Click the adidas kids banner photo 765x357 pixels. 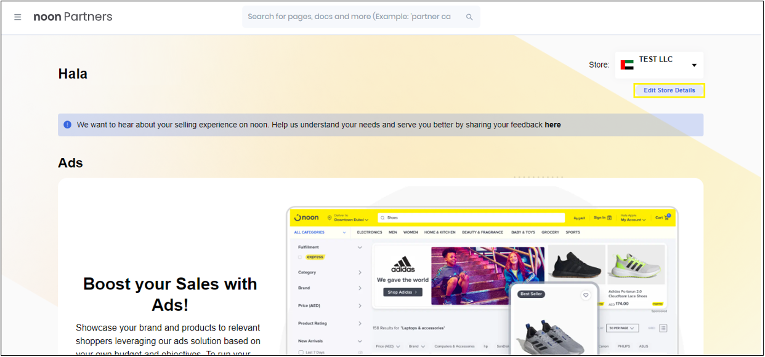click(x=487, y=277)
